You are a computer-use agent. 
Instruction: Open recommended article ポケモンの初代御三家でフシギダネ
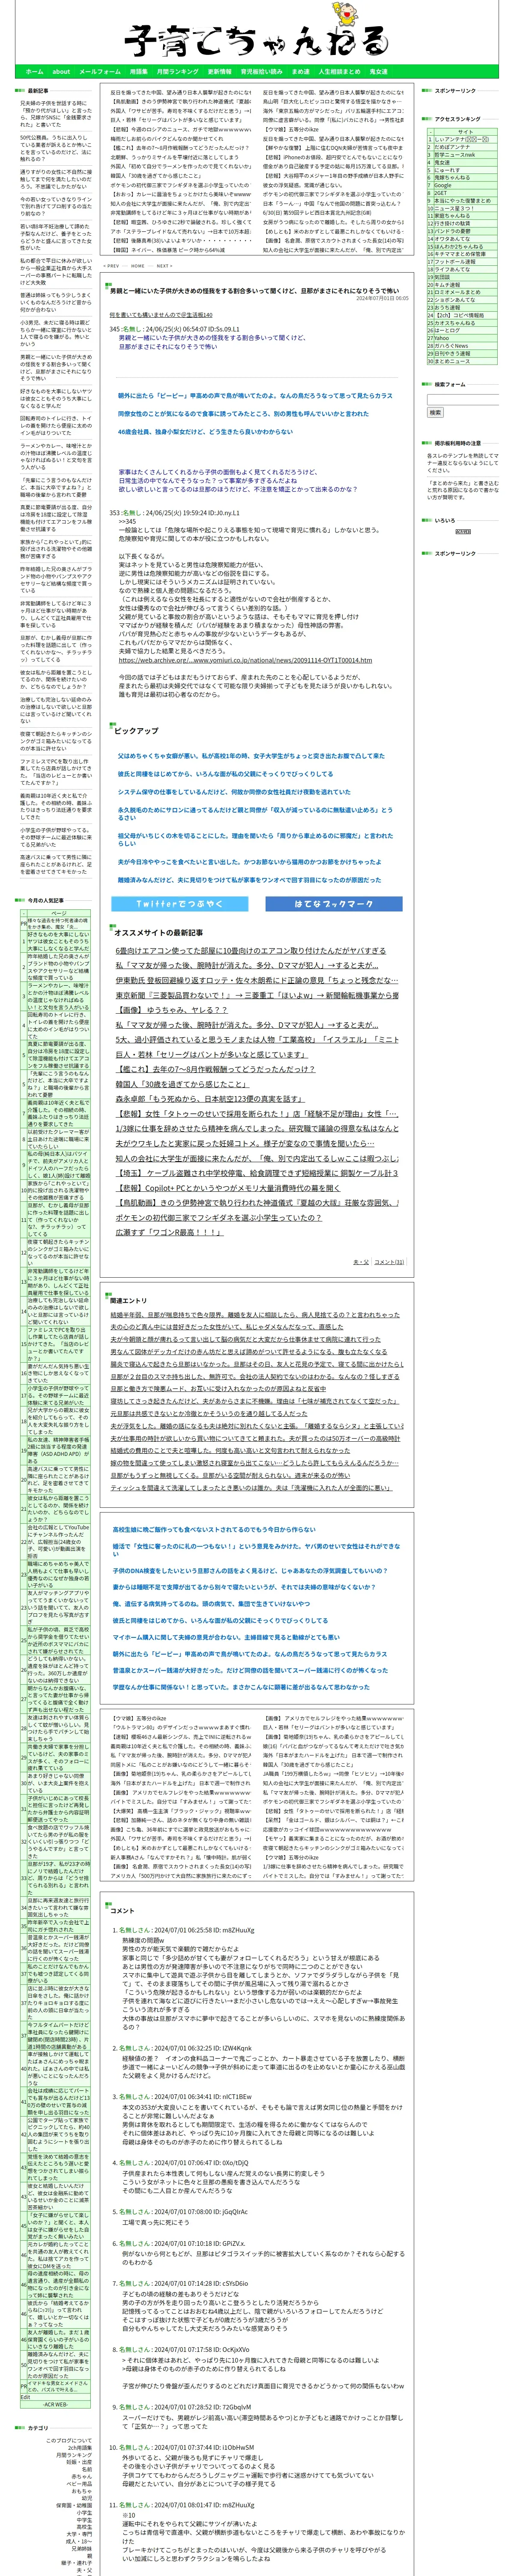pos(218,1218)
